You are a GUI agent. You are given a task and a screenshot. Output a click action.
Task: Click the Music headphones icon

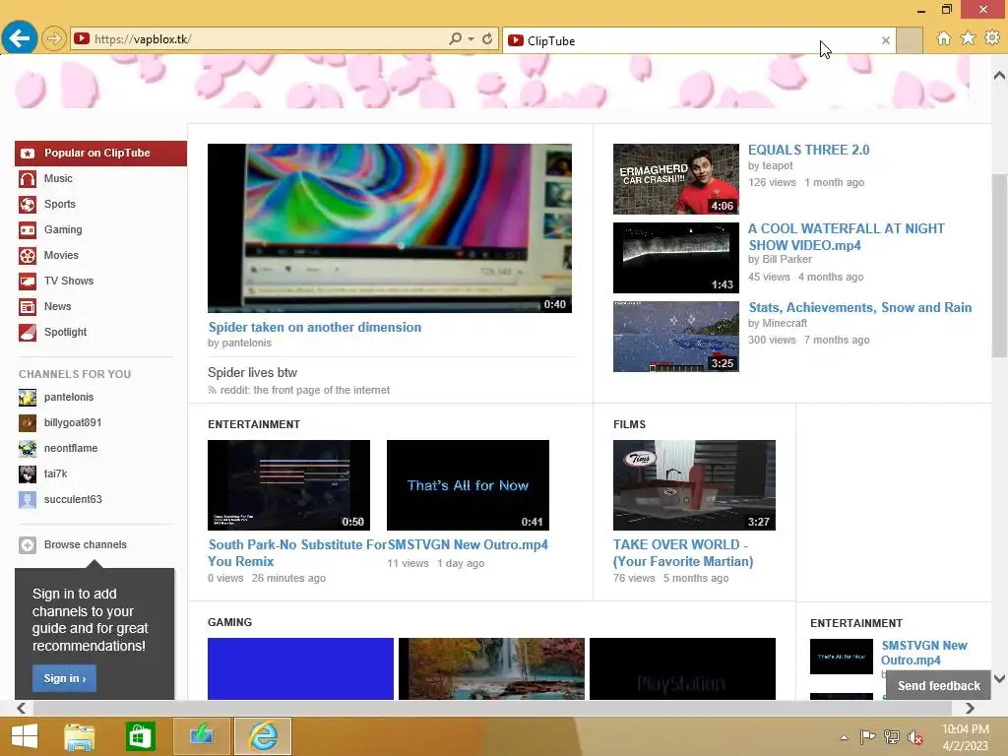[x=27, y=179]
